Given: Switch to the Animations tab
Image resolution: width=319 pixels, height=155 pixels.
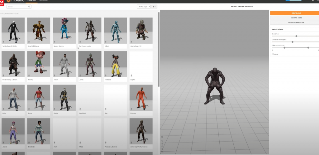Looking at the screenshot, I should pos(44,1).
